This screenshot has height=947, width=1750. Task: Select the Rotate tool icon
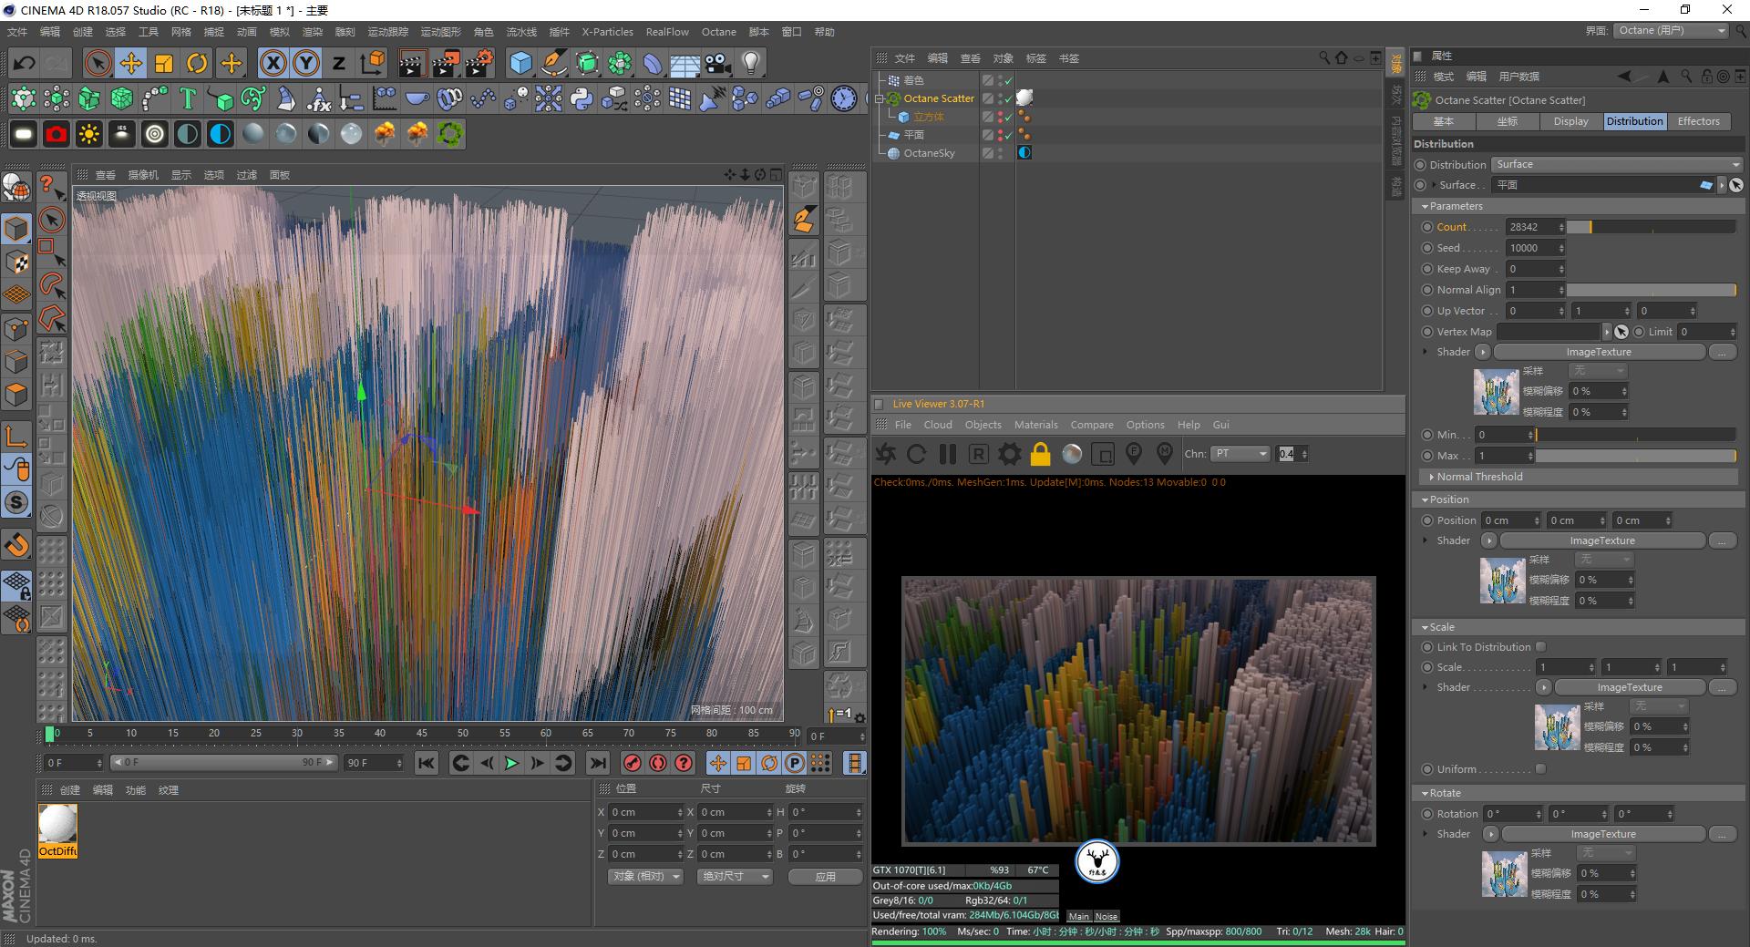pos(197,63)
